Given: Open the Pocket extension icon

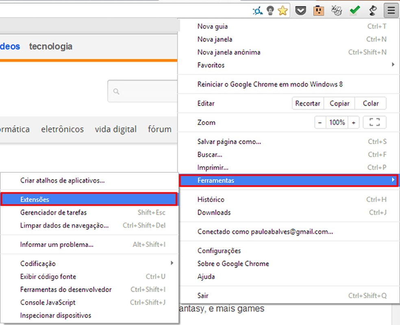Looking at the screenshot, I should (300, 10).
